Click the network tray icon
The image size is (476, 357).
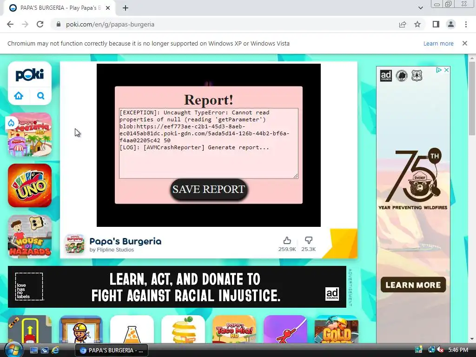431,350
